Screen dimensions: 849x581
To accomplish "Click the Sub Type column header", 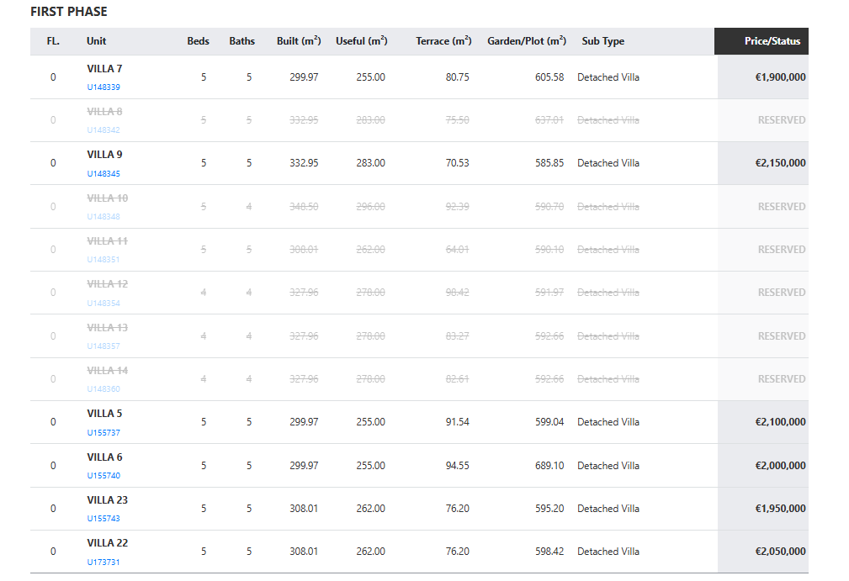I will click(x=602, y=41).
